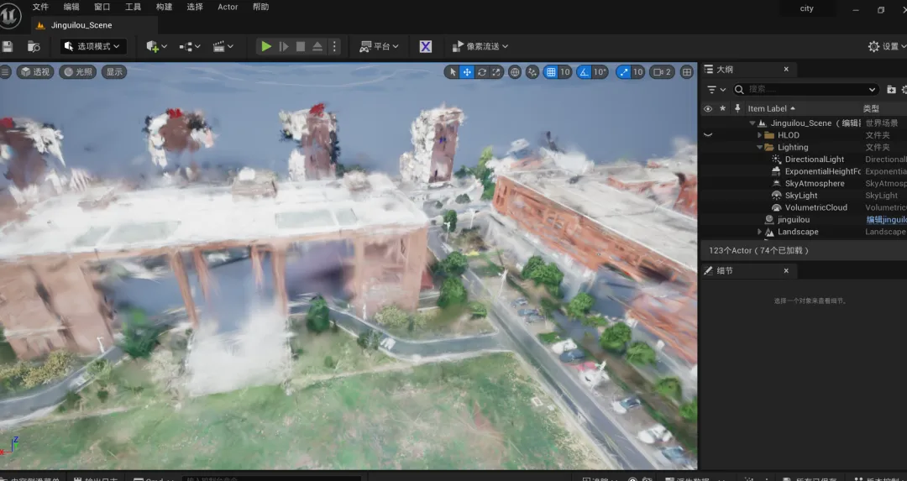907x481 pixels.
Task: Click the outliner 搜索 search field
Action: [x=805, y=89]
